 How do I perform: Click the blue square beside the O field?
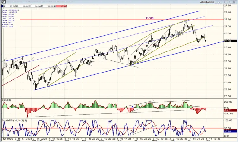pyautogui.click(x=2, y=6)
